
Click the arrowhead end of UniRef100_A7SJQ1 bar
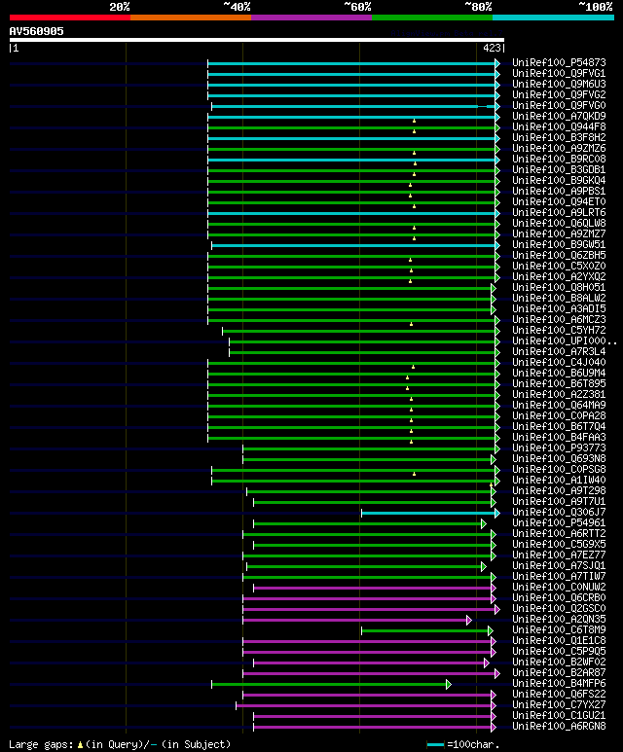point(484,566)
